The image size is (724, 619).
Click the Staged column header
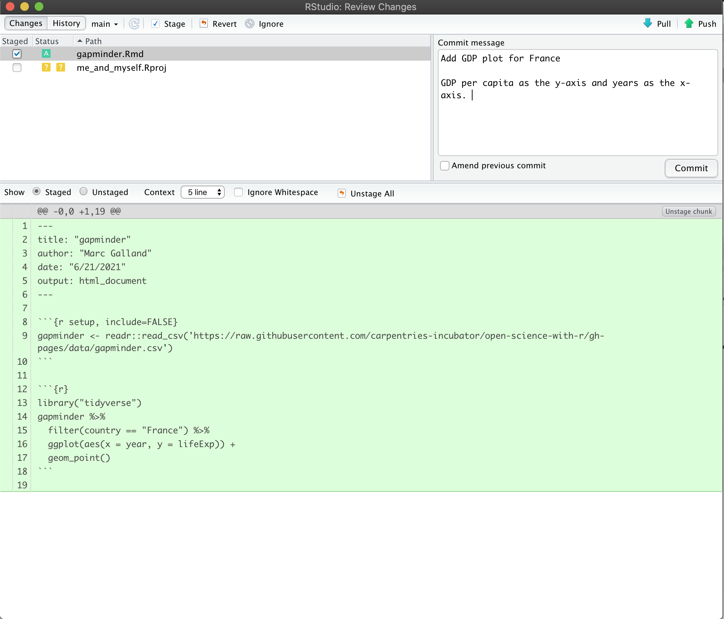click(x=15, y=41)
